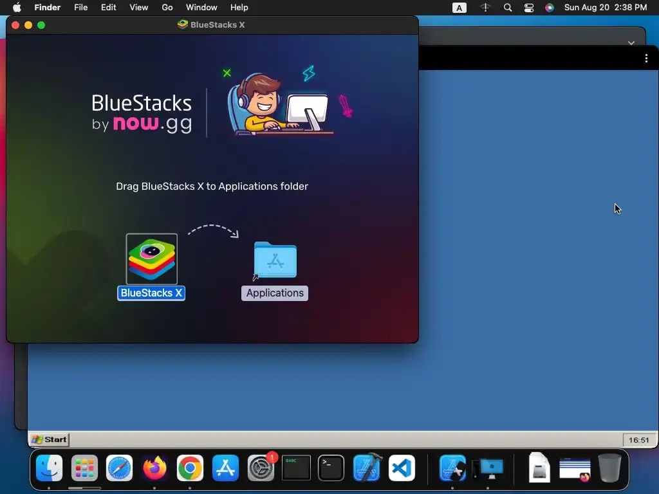Click the chevron at the top right of the background window
Viewport: 659px width, 494px height.
[x=631, y=43]
